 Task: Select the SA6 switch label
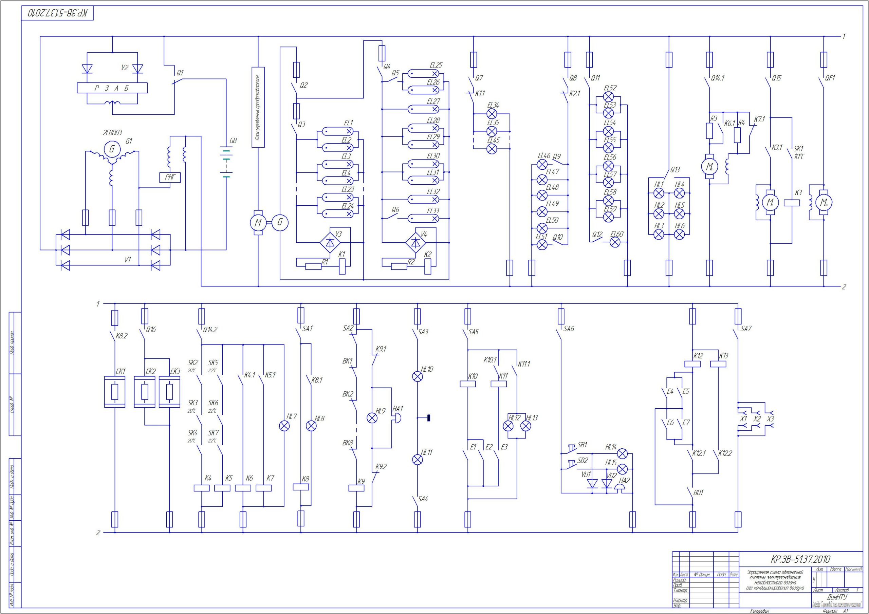(569, 329)
